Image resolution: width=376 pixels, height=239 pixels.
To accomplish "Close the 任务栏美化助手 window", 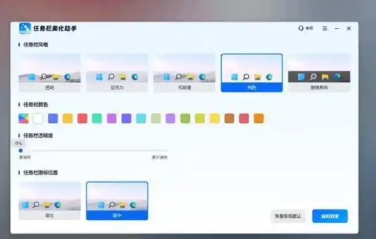I will point(349,29).
